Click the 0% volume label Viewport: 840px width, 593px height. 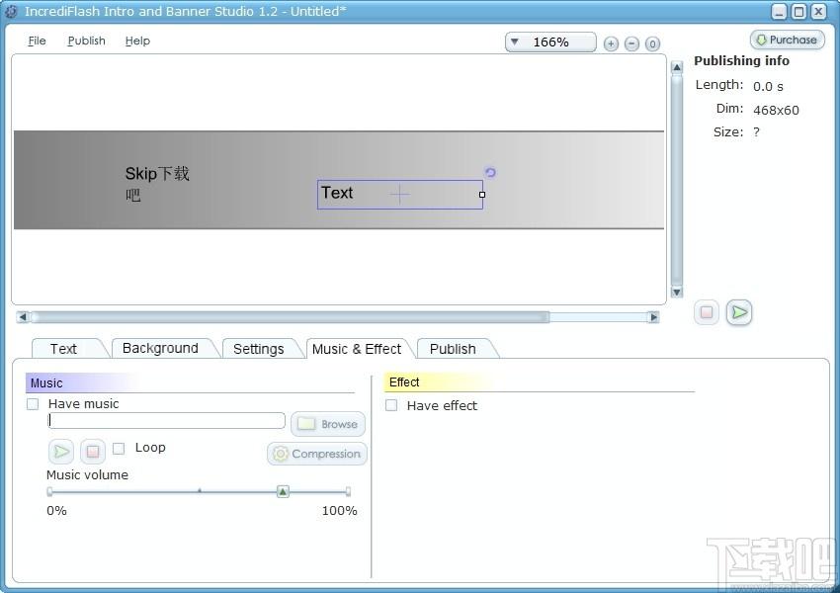pyautogui.click(x=56, y=511)
